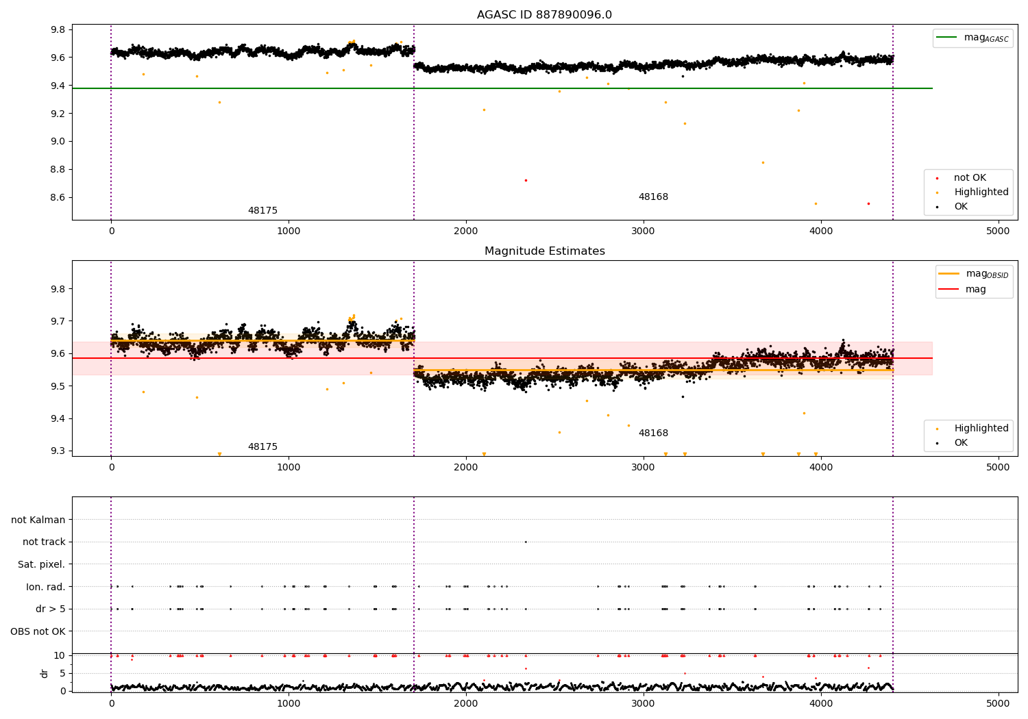Click 'not OK' legend entry in top plot

[x=961, y=178]
